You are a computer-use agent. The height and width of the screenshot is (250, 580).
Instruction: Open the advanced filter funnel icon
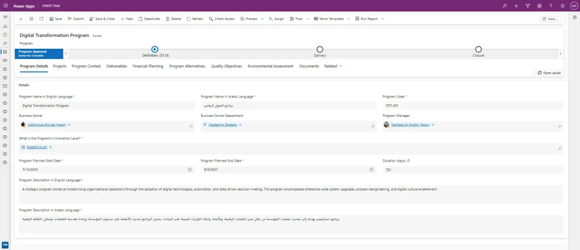pos(527,6)
